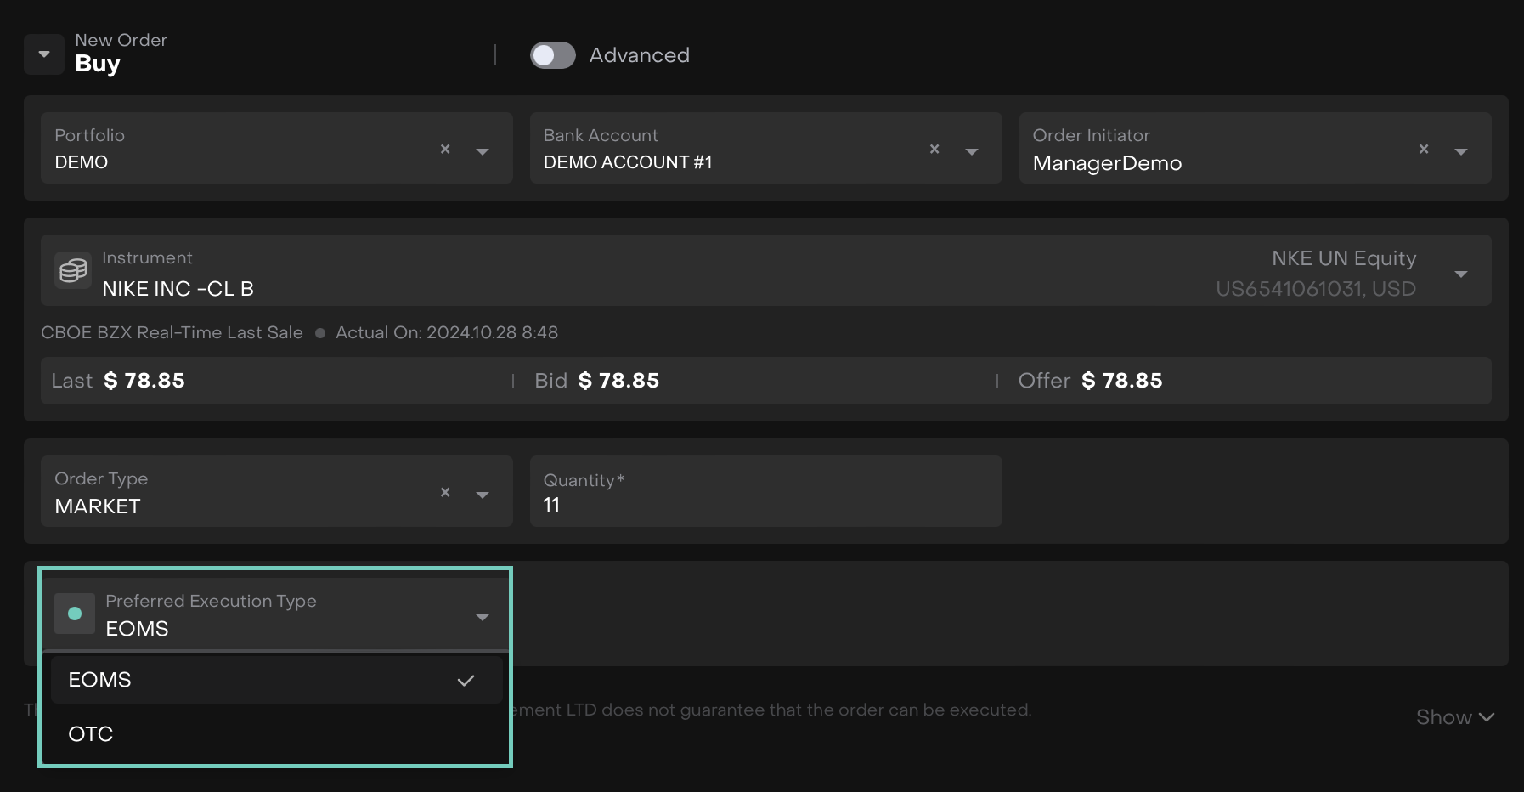Open the New Order Buy dropdown arrow
This screenshot has width=1524, height=792.
pos(44,54)
